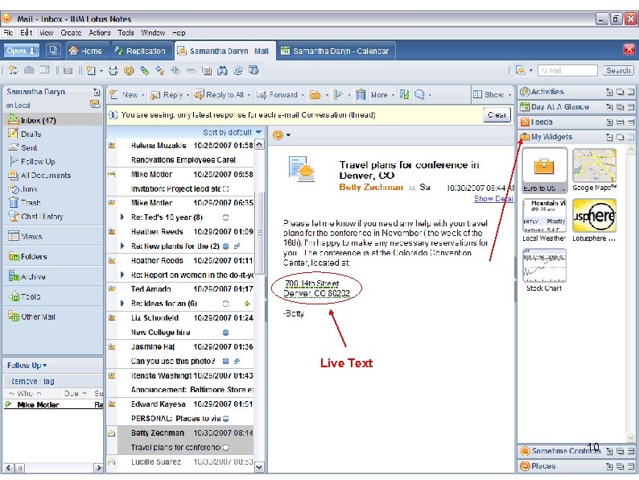Open the Stock Chart widget

(545, 271)
